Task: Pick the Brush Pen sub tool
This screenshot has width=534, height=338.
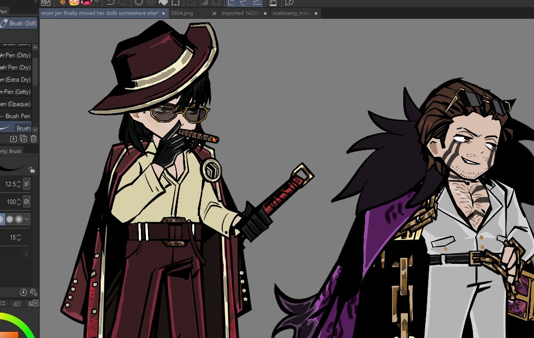Action: click(16, 116)
